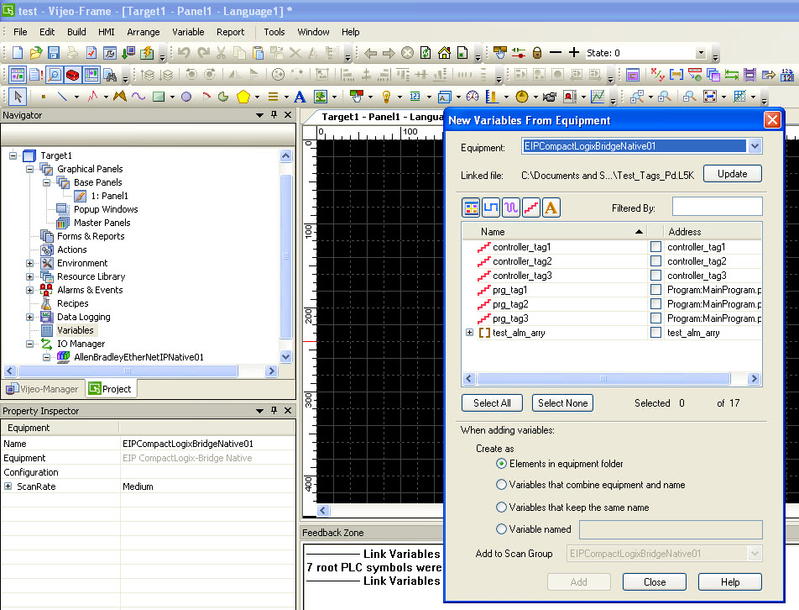This screenshot has height=610, width=799.
Task: Select Elements in equipment folder option
Action: (501, 464)
